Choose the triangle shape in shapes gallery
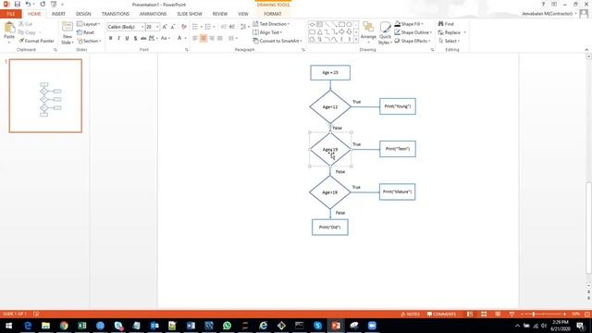 (319, 32)
